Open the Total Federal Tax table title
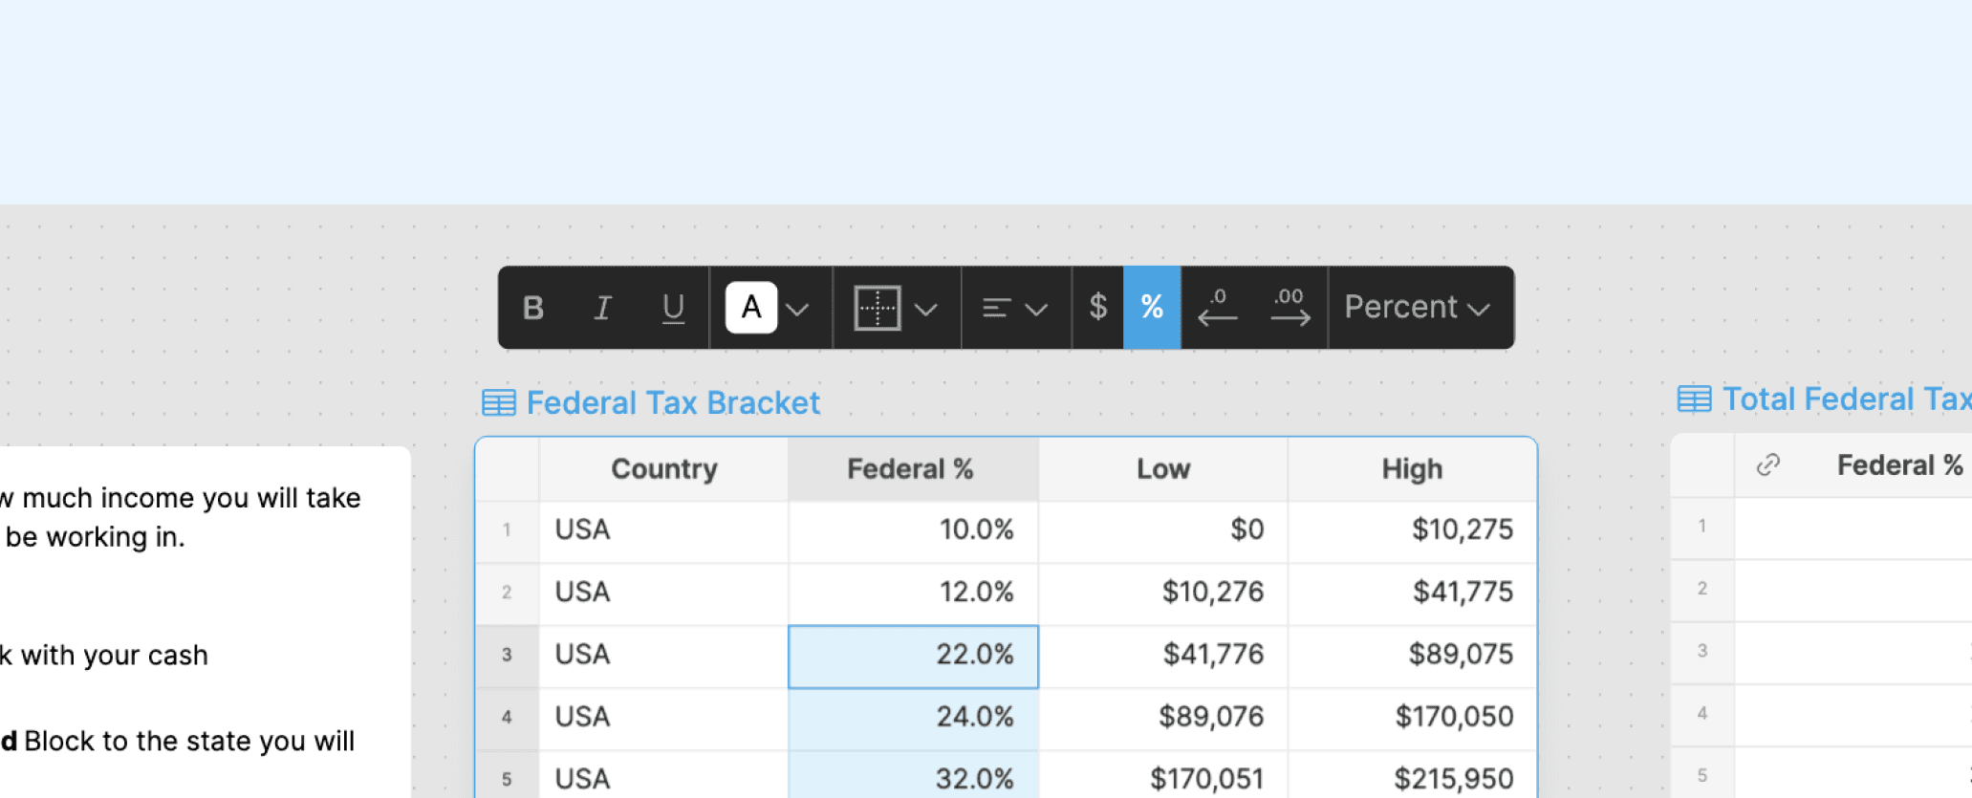Screen dimensions: 1972x798 [x=1847, y=399]
